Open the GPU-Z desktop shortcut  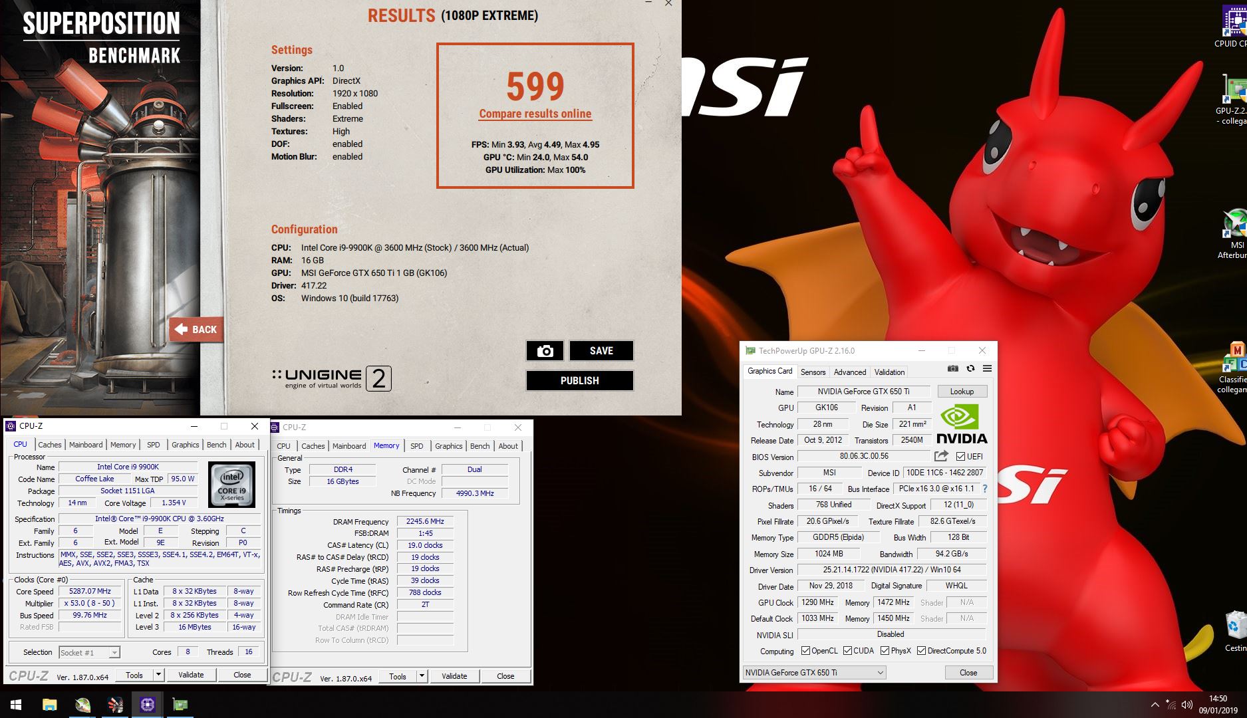(1233, 98)
